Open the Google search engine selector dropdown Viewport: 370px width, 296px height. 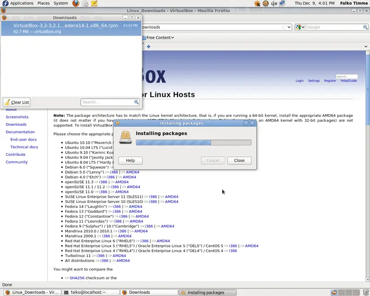point(300,27)
